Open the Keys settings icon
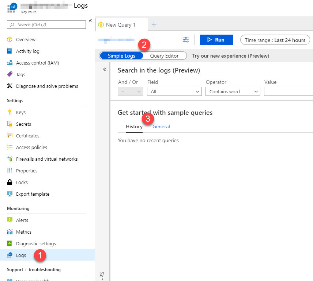313x281 pixels. (x=10, y=112)
